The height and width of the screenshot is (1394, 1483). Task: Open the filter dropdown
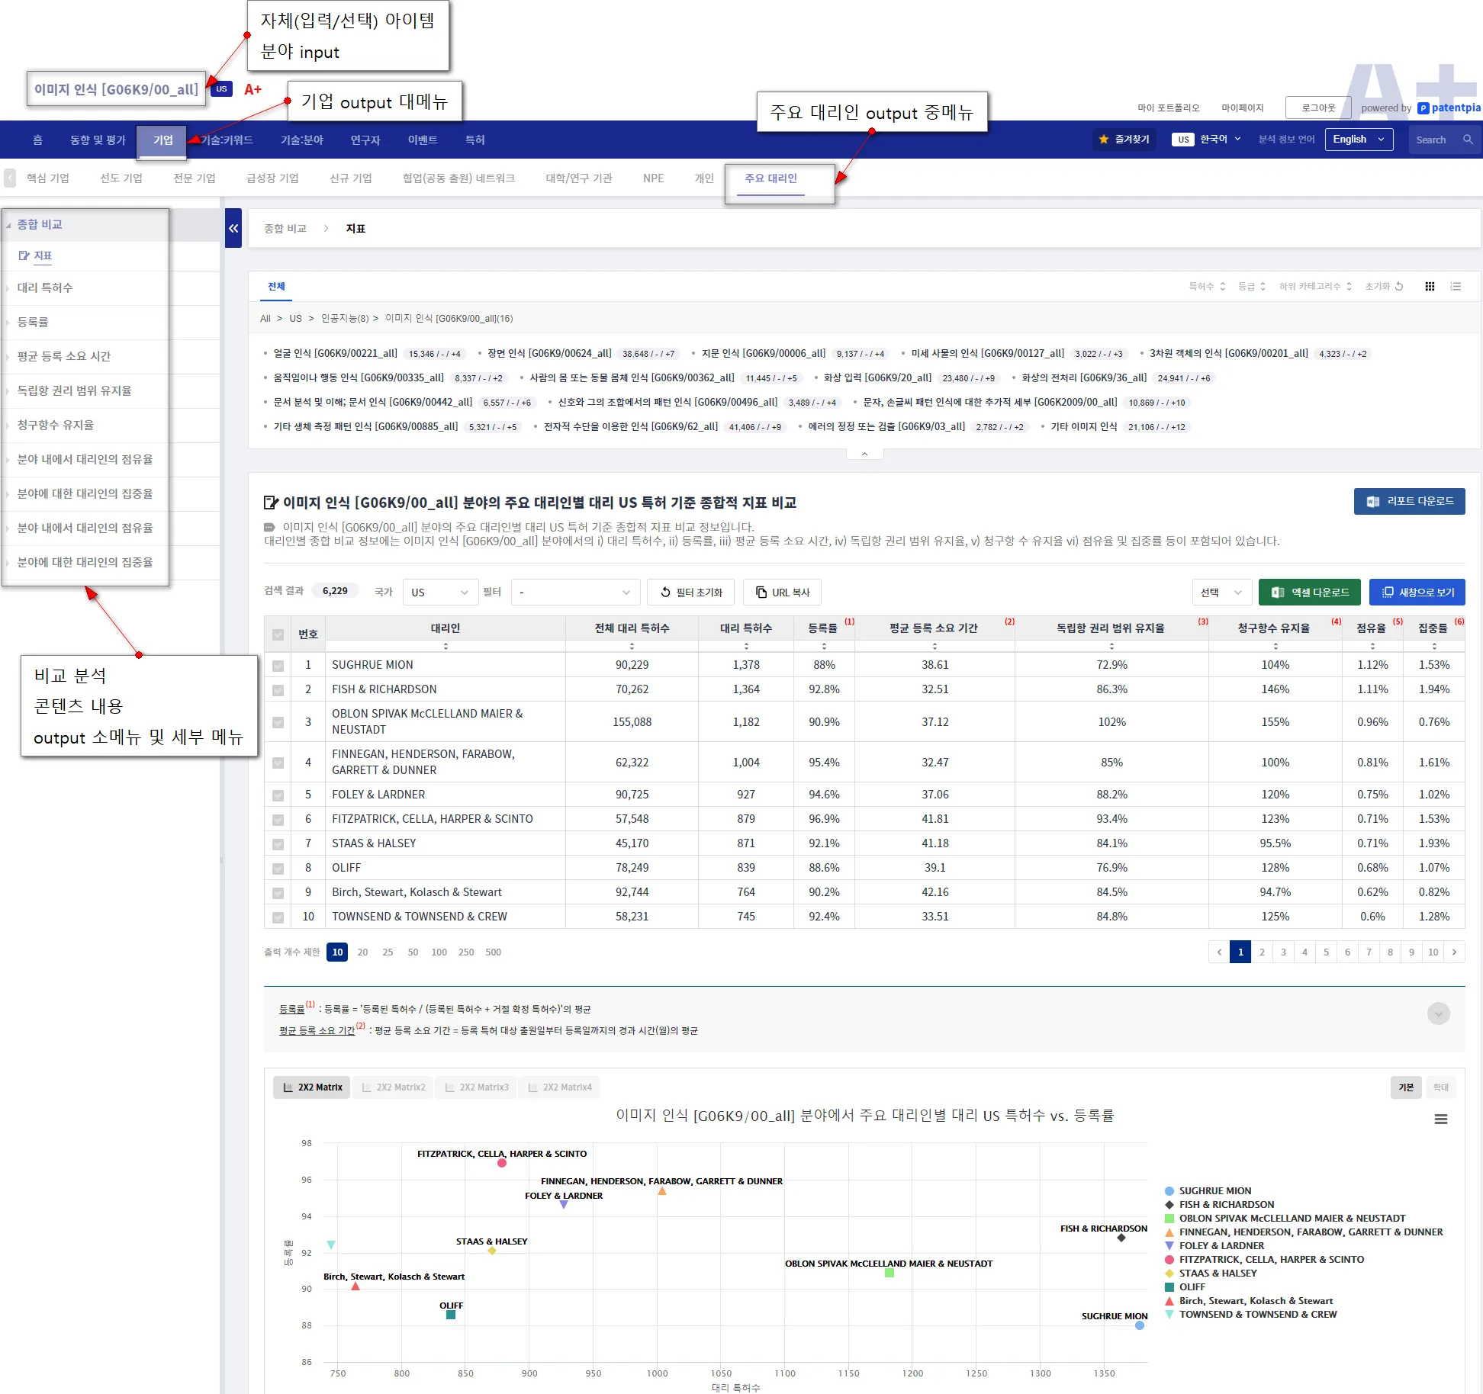(x=574, y=593)
